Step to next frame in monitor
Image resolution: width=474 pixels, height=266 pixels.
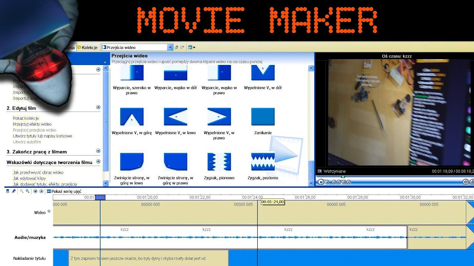click(x=343, y=182)
